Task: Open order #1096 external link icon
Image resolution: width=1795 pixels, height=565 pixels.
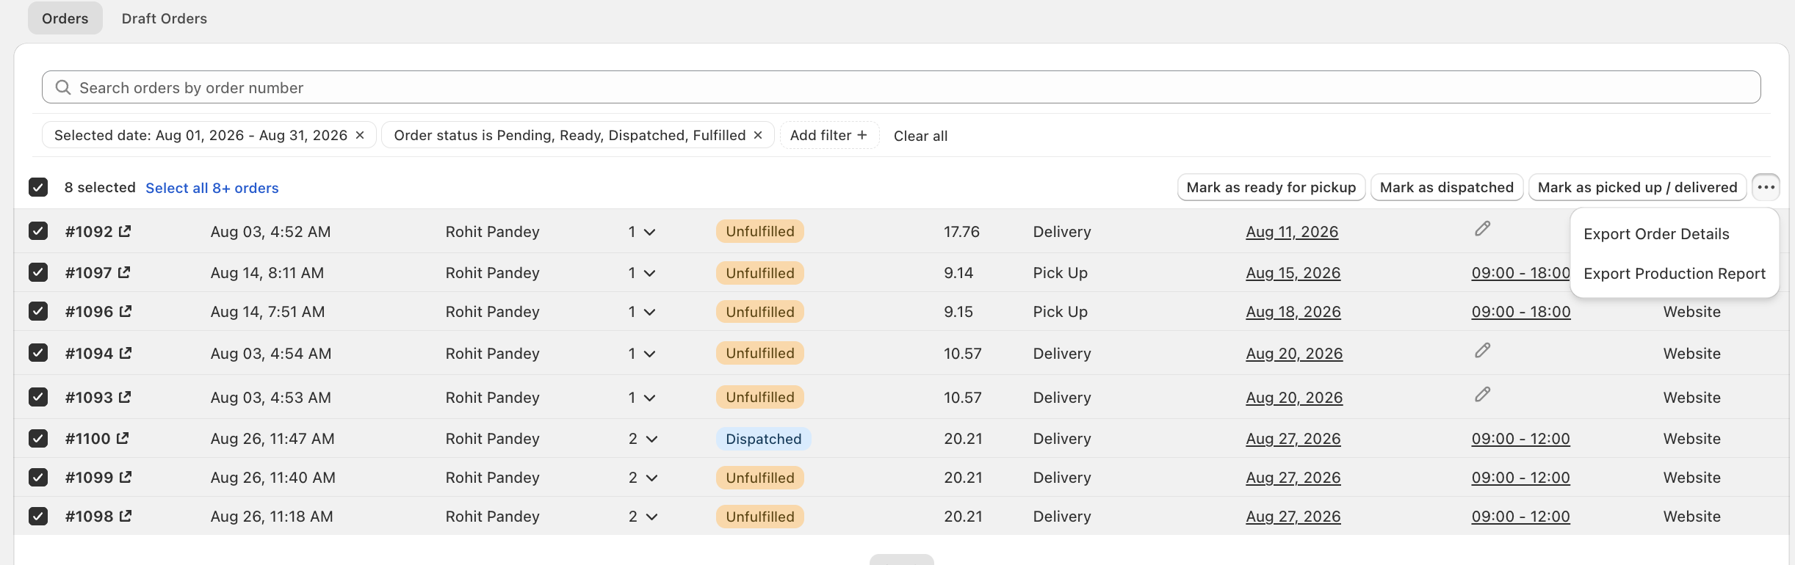Action: 126,311
